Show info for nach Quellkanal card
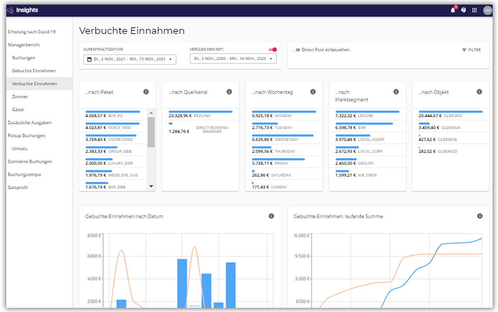 click(229, 92)
